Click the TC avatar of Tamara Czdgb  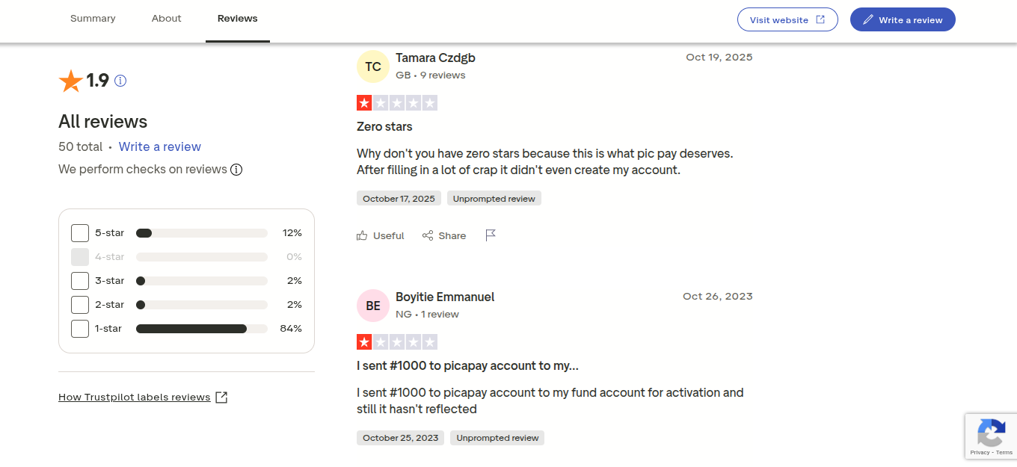click(x=373, y=67)
